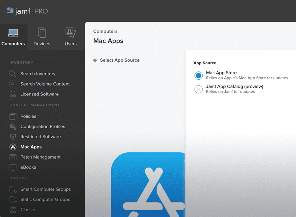The width and height of the screenshot is (296, 217).
Task: Click the Computers laptop icon
Action: click(13, 33)
